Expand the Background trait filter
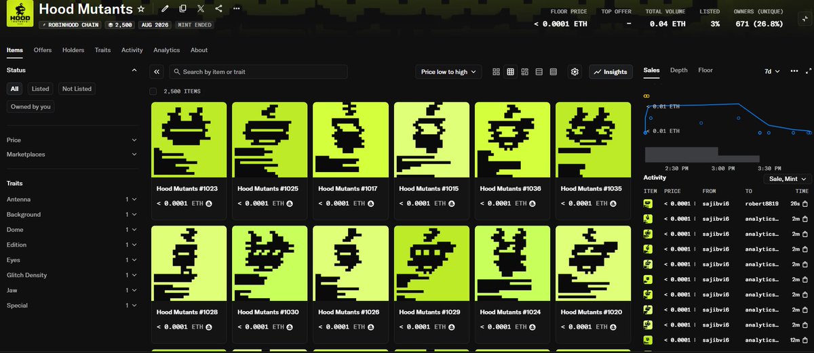 click(72, 214)
